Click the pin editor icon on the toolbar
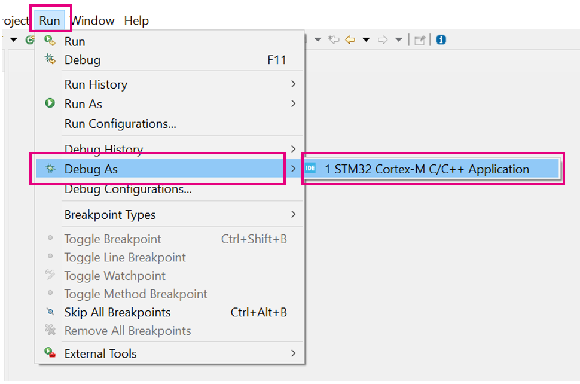The width and height of the screenshot is (580, 384). click(x=420, y=40)
